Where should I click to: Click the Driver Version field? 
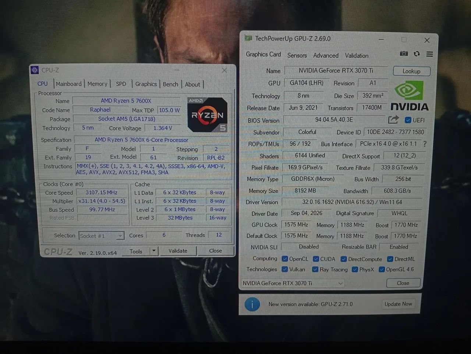coord(352,202)
